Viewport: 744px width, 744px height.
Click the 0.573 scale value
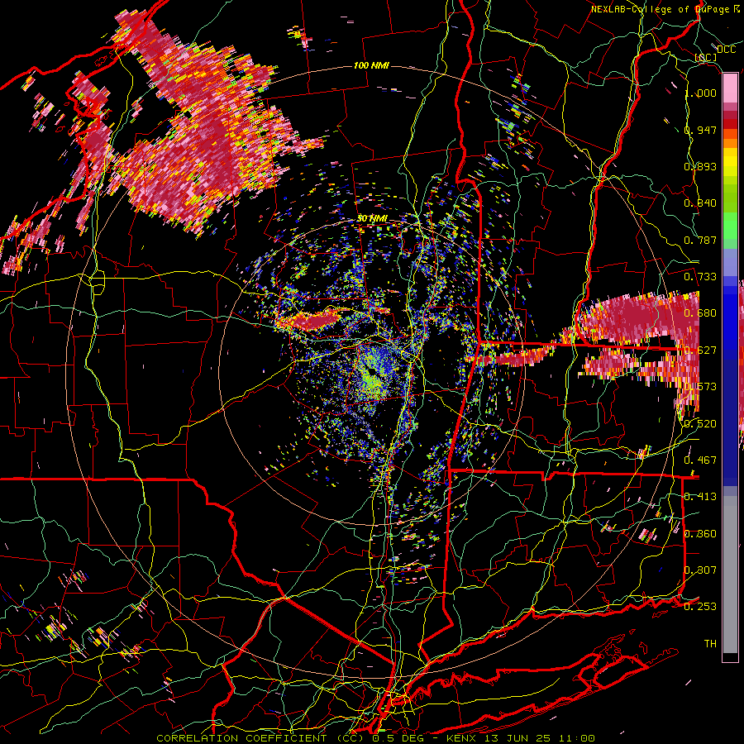pos(700,387)
